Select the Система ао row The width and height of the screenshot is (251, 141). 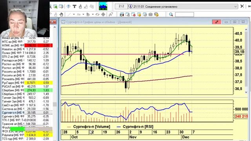point(27,109)
